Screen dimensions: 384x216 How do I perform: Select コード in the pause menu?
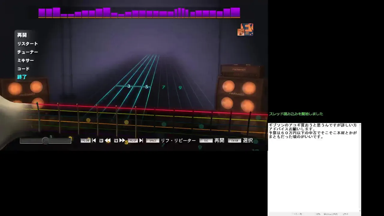click(23, 69)
